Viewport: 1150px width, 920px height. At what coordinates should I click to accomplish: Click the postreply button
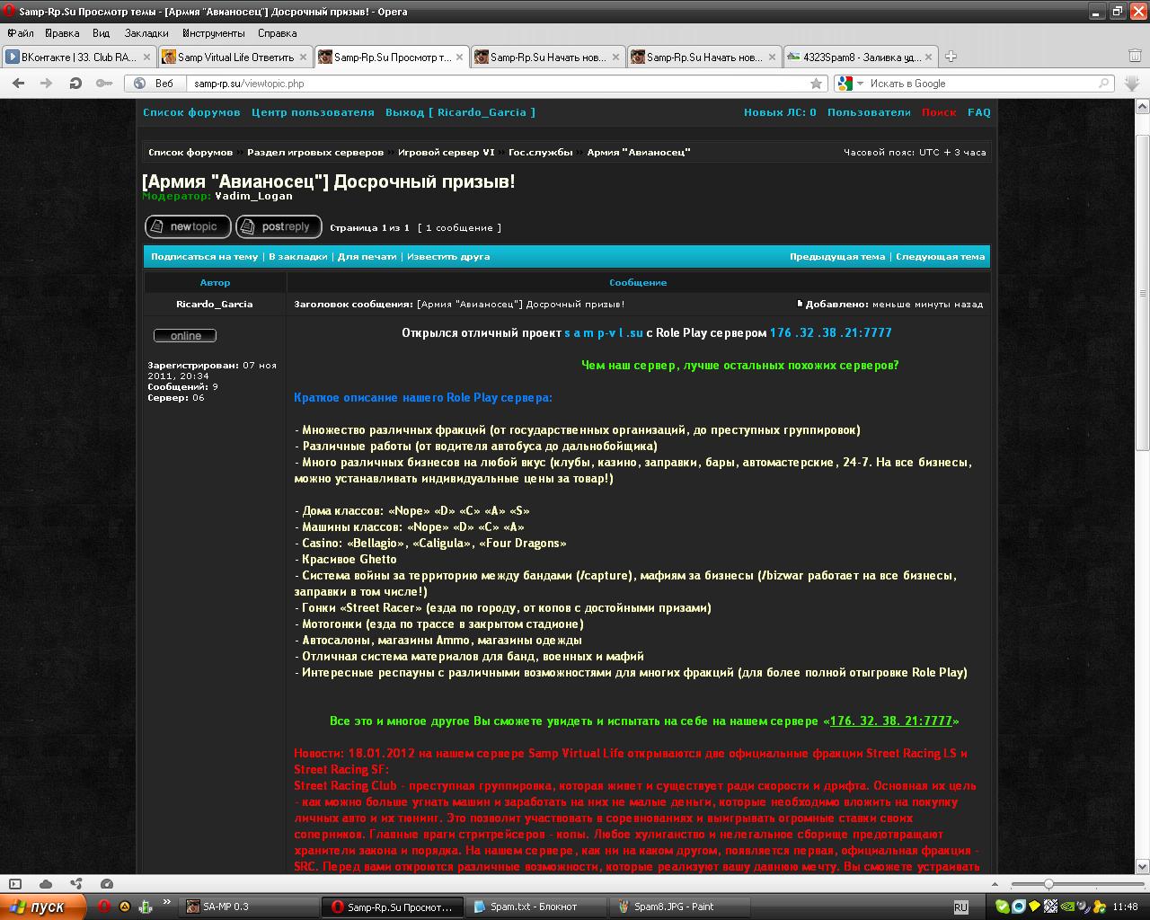[279, 227]
